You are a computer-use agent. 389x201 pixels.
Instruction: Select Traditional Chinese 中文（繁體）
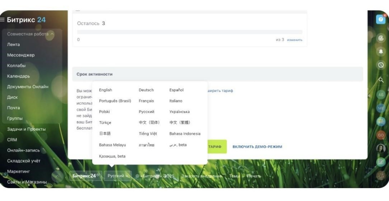[x=180, y=122]
